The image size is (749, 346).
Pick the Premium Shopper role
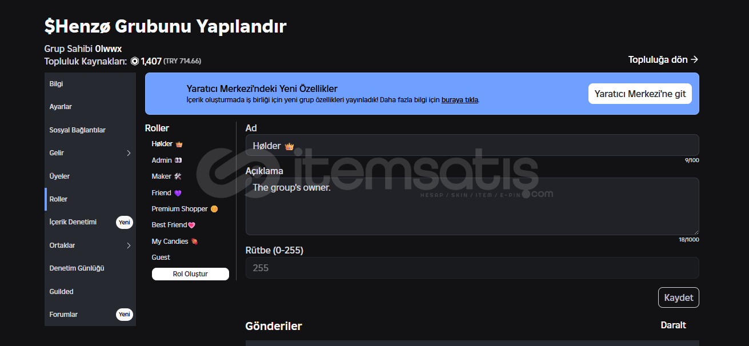pyautogui.click(x=185, y=209)
